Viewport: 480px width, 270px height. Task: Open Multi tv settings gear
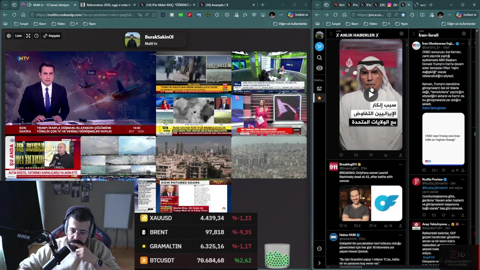click(9, 36)
